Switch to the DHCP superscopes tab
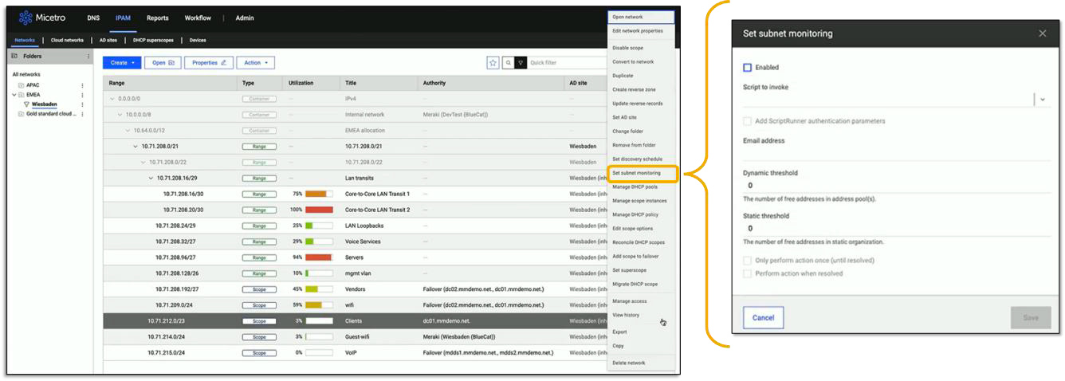Image resolution: width=1065 pixels, height=381 pixels. point(152,40)
